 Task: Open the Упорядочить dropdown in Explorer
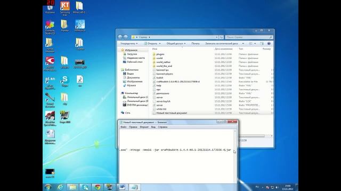129,44
